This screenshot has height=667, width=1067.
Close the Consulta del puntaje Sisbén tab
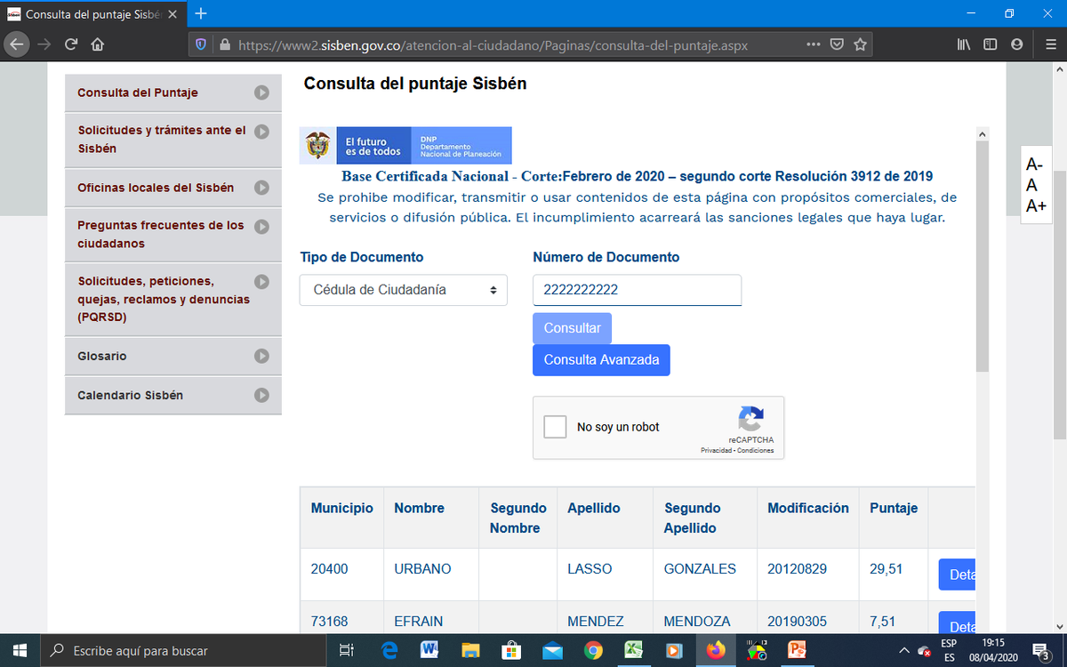click(x=172, y=15)
